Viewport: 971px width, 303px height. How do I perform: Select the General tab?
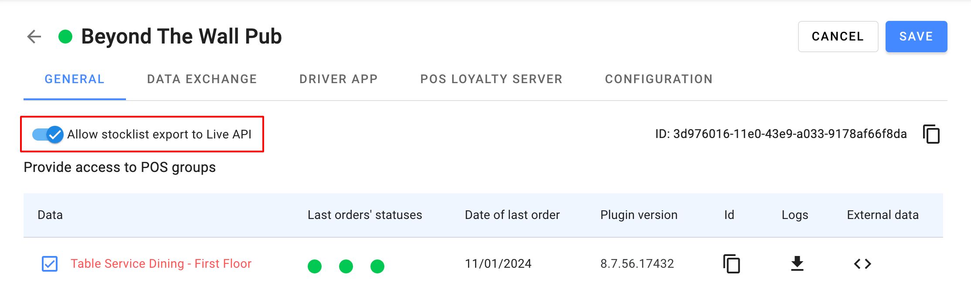point(75,79)
